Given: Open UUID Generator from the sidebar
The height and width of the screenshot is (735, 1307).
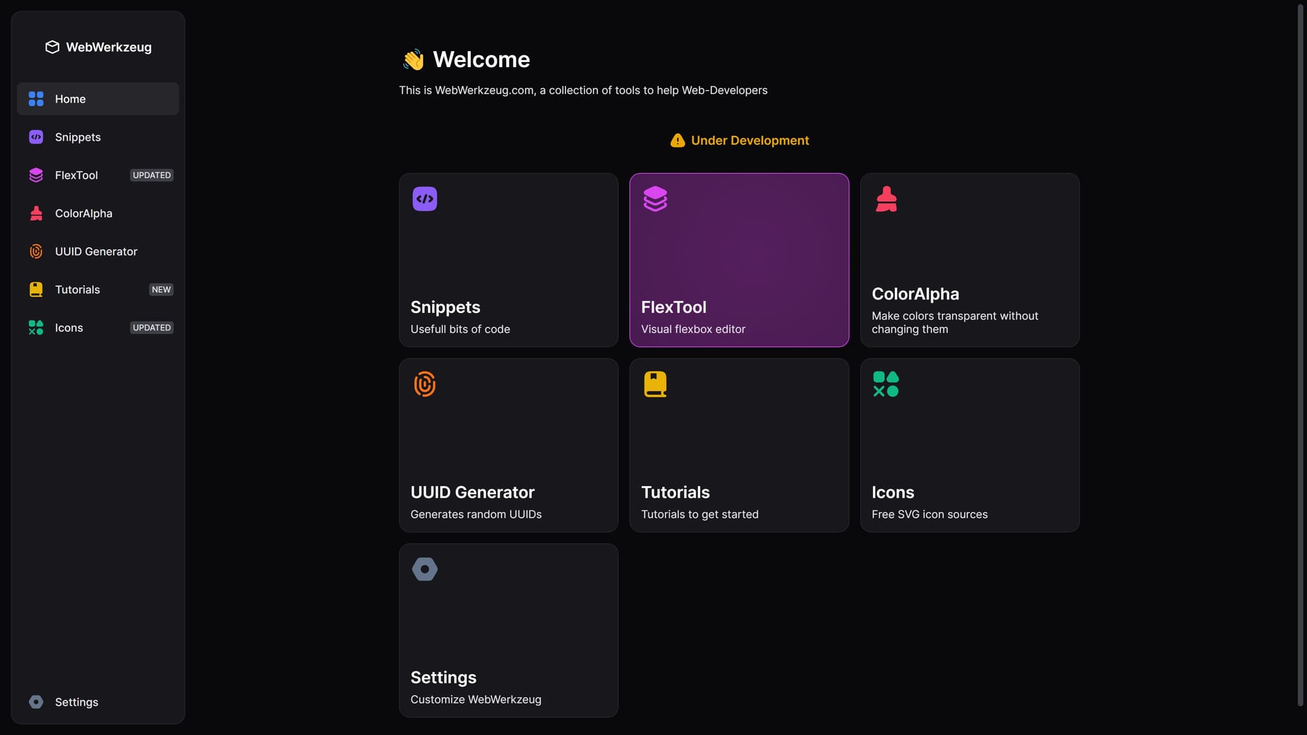Looking at the screenshot, I should (x=96, y=251).
